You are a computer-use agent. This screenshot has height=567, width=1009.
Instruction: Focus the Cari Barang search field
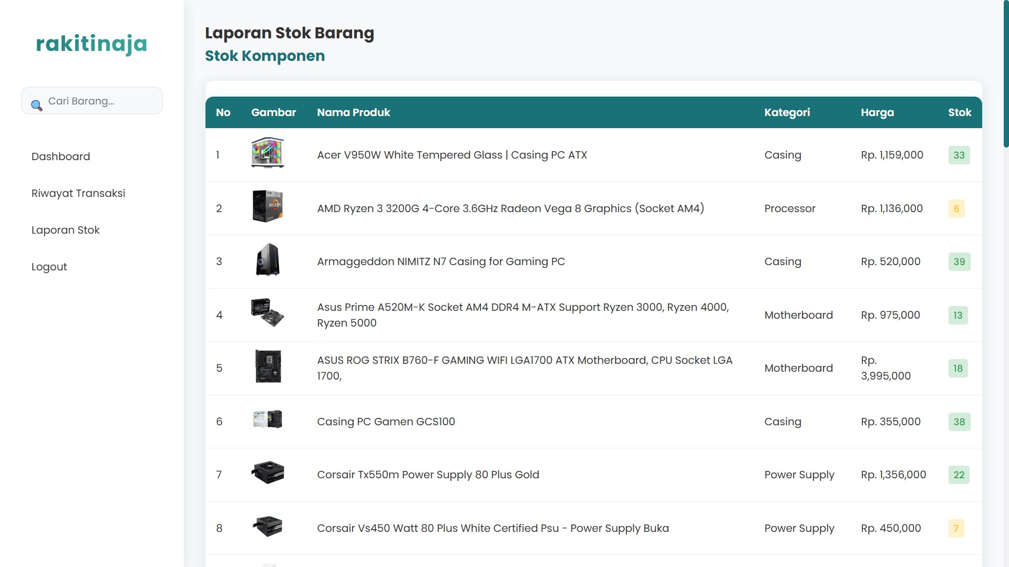(92, 101)
